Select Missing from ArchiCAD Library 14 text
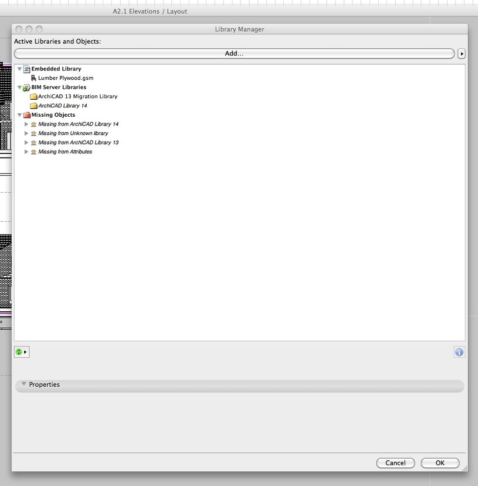The width and height of the screenshot is (478, 486). click(x=78, y=124)
